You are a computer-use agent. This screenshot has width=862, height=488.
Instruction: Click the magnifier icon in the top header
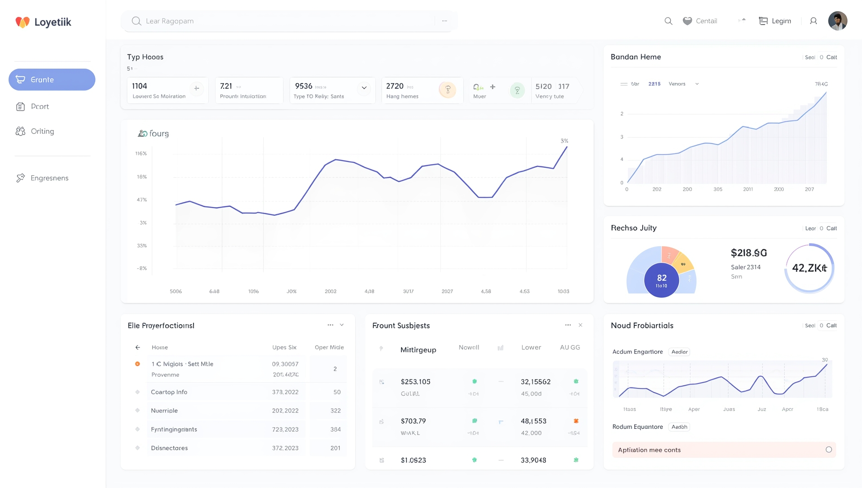[668, 21]
